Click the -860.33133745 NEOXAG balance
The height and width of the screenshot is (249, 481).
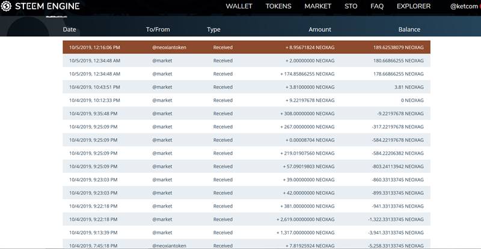click(397, 179)
